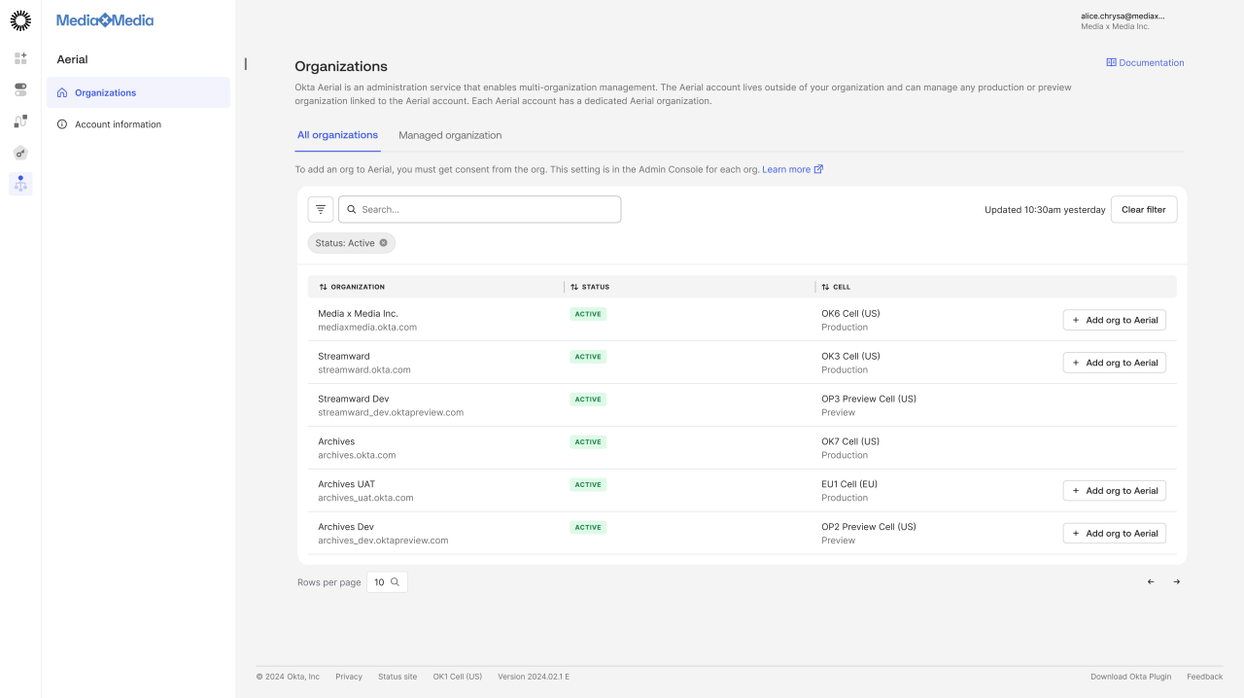Open the Documentation link
The height and width of the screenshot is (698, 1244).
coord(1145,62)
